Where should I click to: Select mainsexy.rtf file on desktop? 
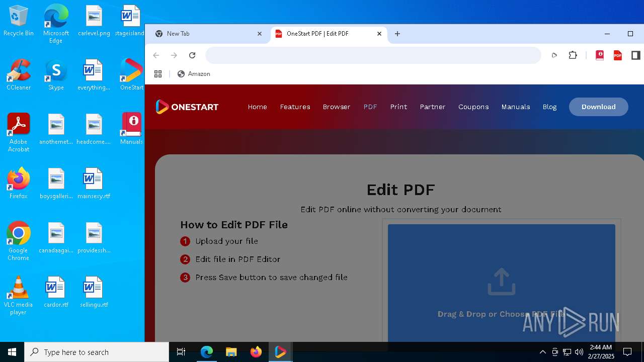click(94, 184)
